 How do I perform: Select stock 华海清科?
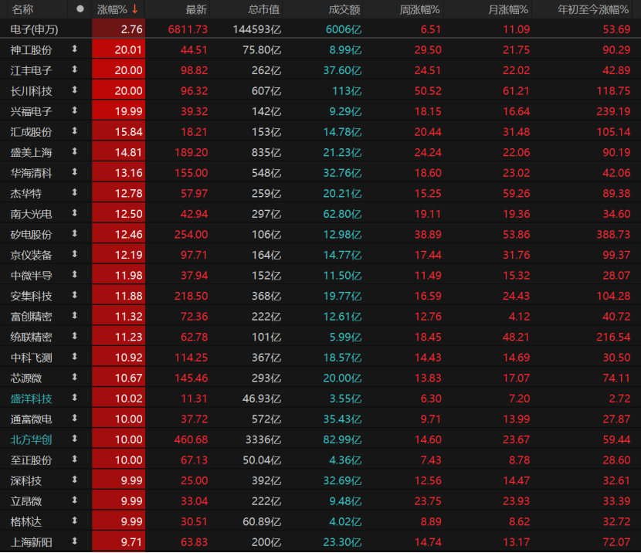pos(31,173)
